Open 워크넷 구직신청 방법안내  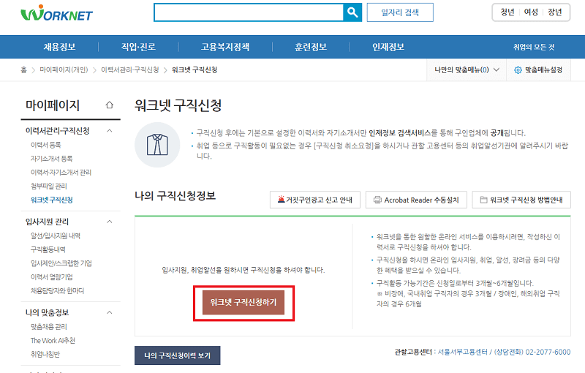coord(521,200)
